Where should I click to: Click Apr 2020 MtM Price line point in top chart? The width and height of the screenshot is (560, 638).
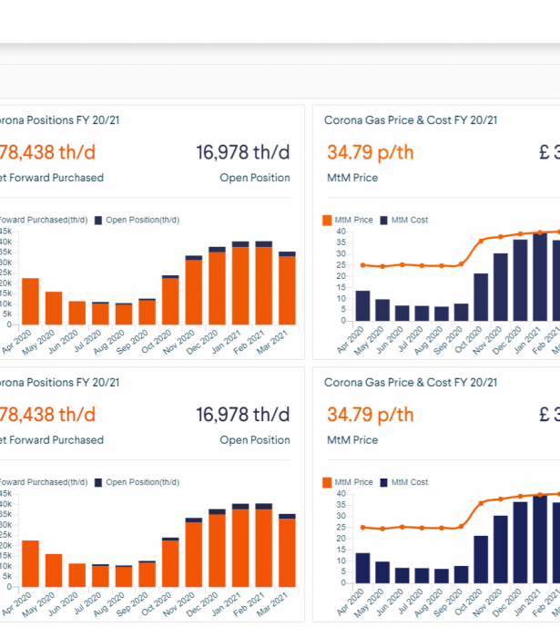363,265
